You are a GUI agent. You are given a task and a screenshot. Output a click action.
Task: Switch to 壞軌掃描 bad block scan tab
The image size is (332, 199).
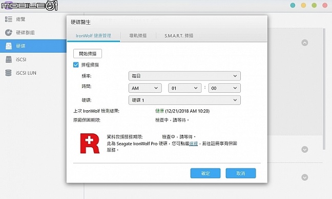coord(138,35)
